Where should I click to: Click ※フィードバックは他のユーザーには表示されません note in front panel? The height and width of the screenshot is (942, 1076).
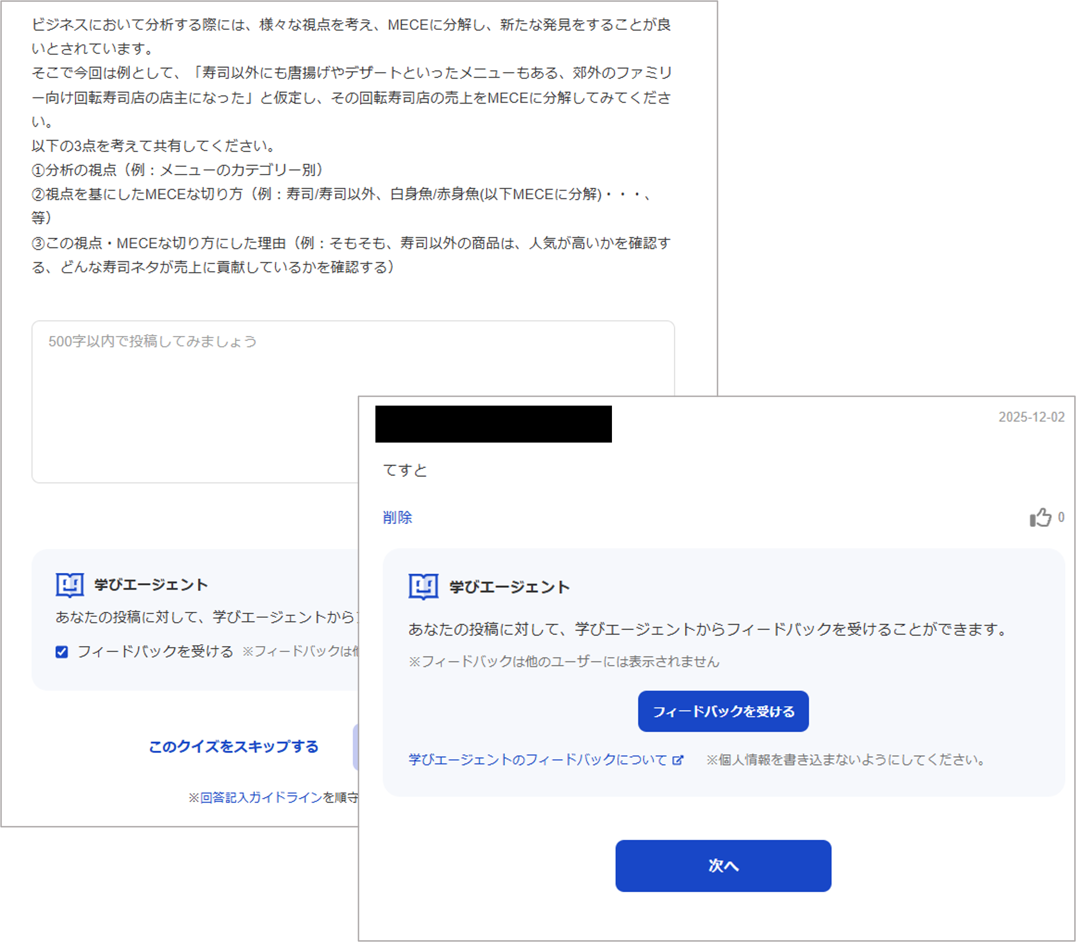pos(564,661)
